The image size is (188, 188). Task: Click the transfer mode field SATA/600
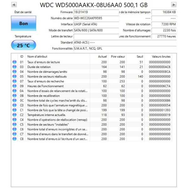tap(96, 30)
